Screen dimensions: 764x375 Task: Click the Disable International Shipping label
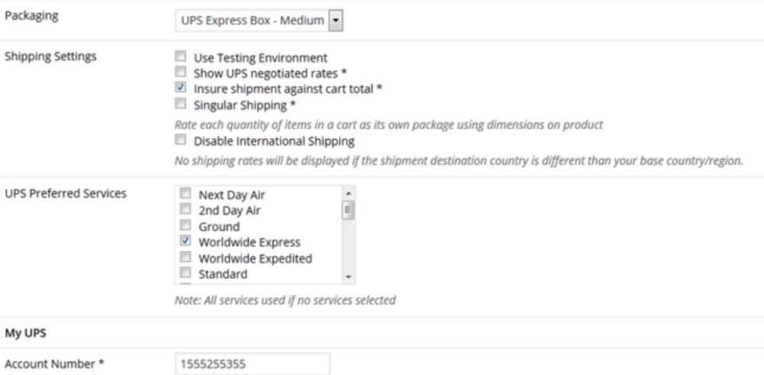coord(274,142)
